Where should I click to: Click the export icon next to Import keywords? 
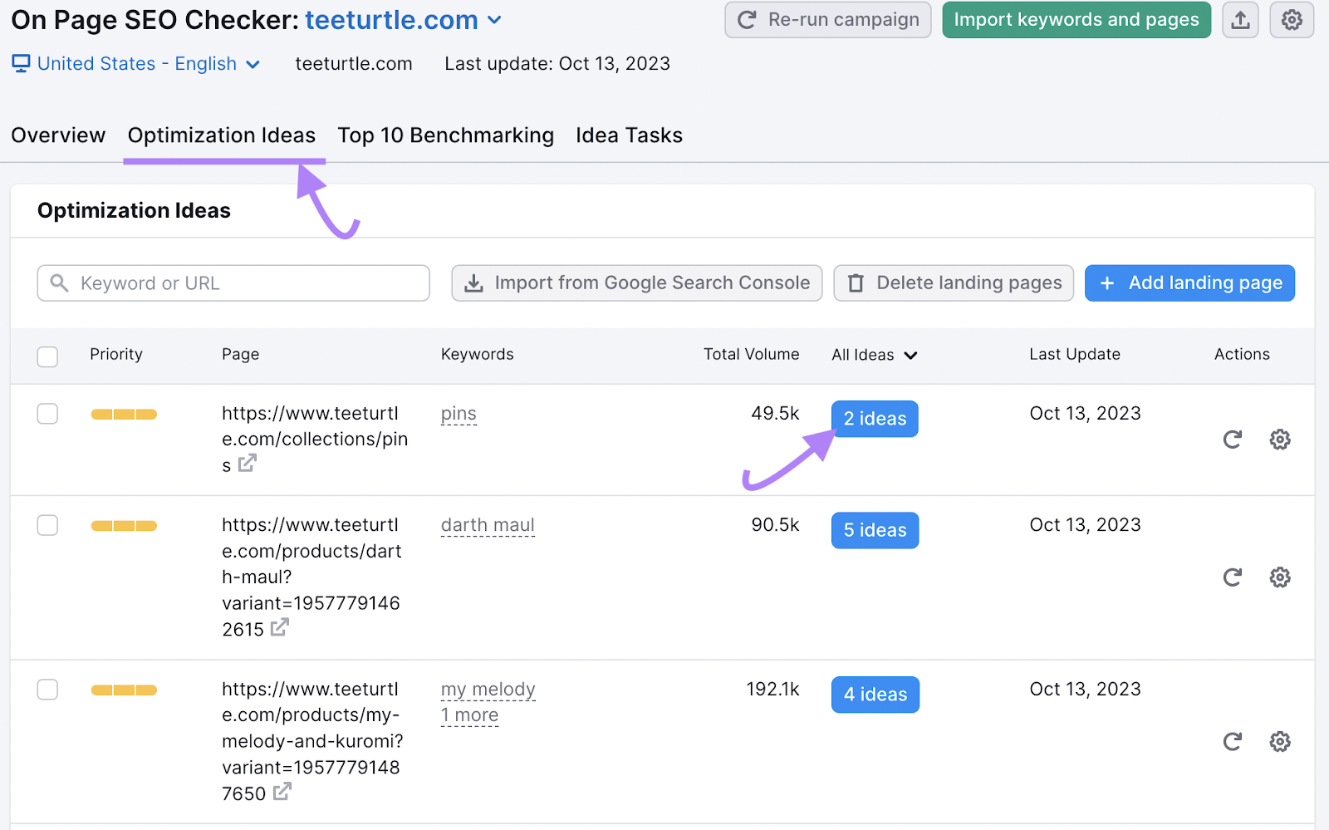[x=1239, y=19]
